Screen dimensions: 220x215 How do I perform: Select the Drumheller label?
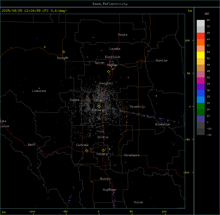click(x=163, y=124)
